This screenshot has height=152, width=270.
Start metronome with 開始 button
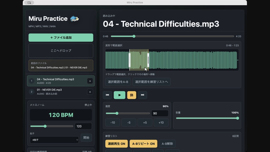click(86, 137)
